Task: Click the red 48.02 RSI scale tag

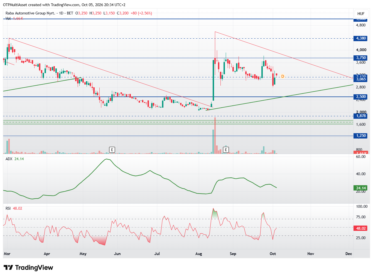Action: [361, 228]
